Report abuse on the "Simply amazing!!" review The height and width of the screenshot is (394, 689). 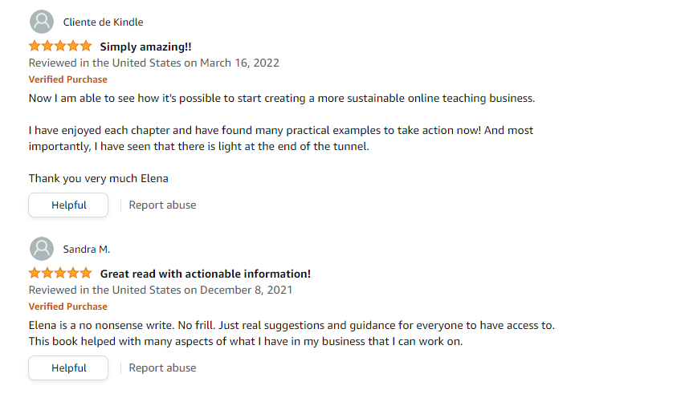click(x=162, y=205)
